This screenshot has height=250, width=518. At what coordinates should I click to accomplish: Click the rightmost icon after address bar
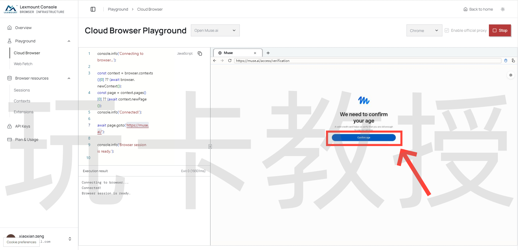513,61
